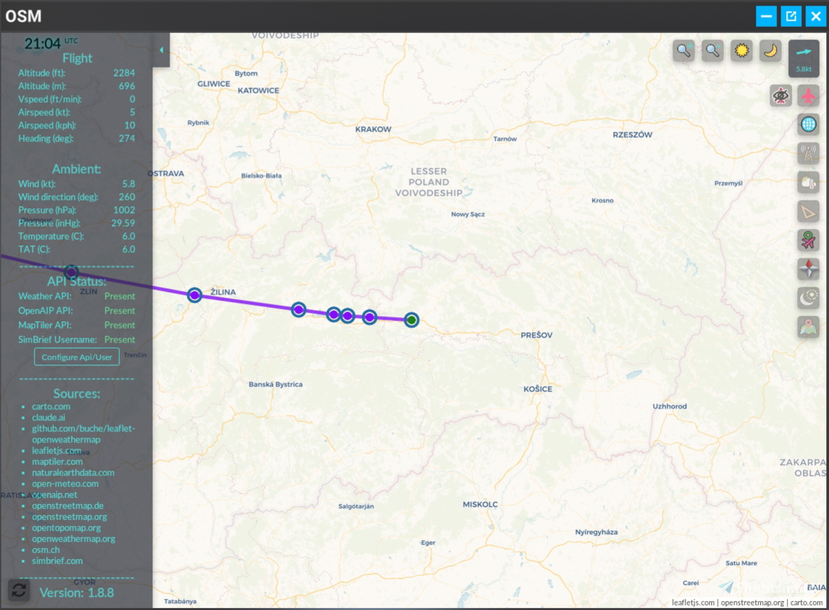Select the pink airplane icon
Image resolution: width=829 pixels, height=610 pixels.
tap(808, 95)
